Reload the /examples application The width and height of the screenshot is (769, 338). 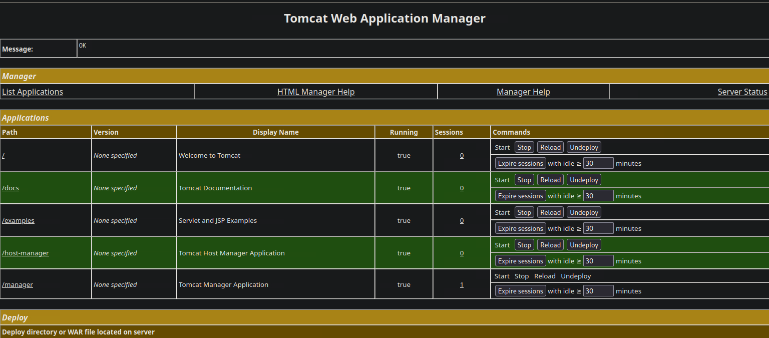pos(550,212)
